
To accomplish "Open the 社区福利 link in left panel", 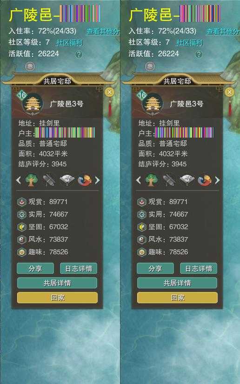I will click(69, 43).
